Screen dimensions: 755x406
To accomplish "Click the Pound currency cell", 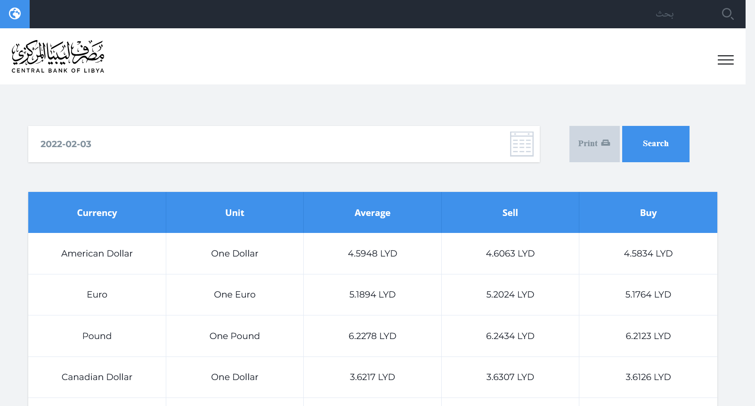I will point(97,336).
